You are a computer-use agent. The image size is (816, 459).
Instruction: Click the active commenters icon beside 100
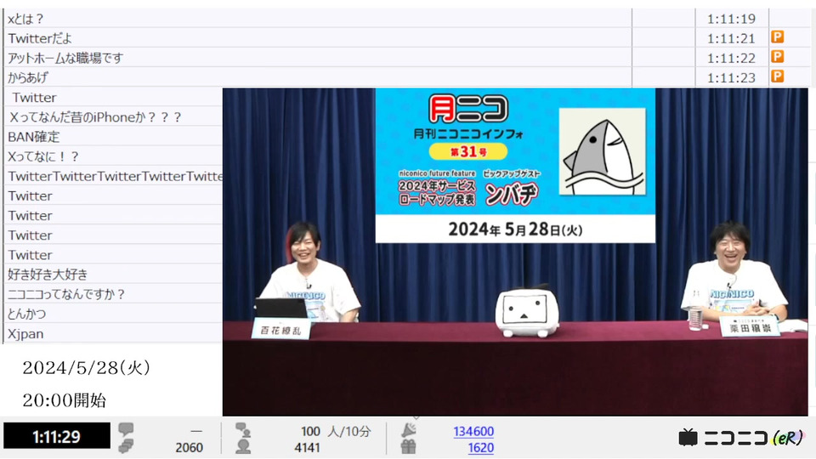coord(243,430)
